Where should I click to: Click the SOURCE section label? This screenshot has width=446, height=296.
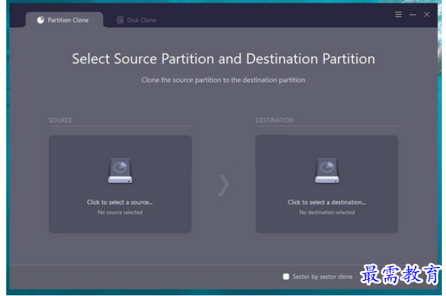tap(60, 120)
